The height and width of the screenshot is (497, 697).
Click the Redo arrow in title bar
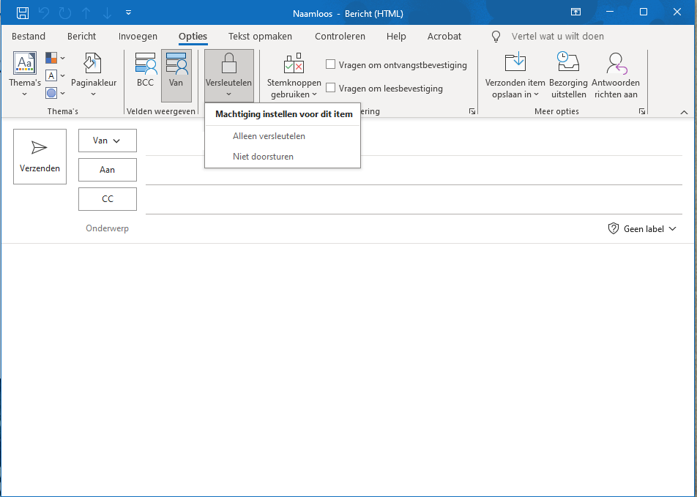point(65,13)
